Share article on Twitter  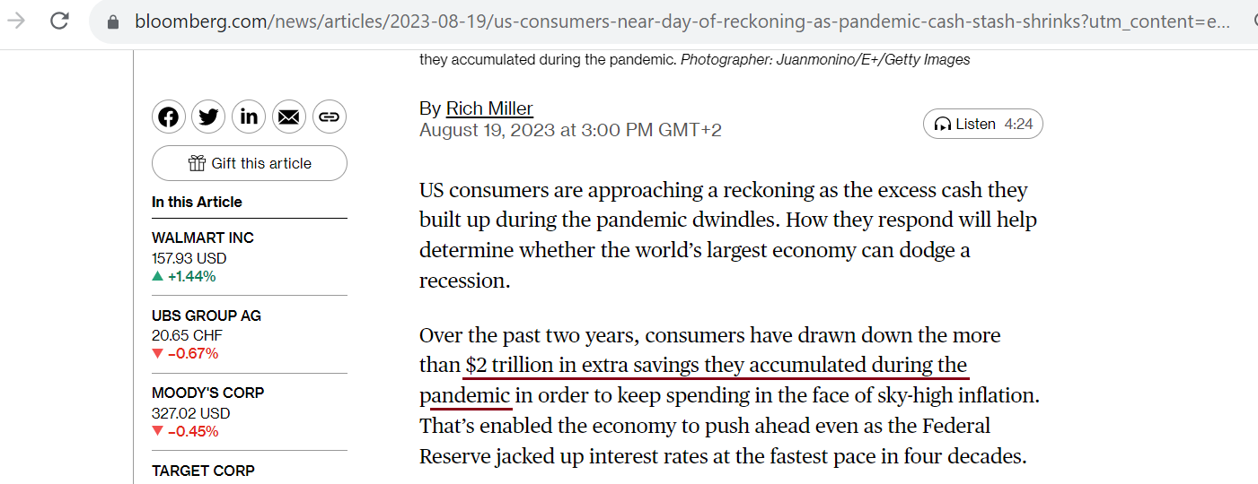tap(208, 117)
